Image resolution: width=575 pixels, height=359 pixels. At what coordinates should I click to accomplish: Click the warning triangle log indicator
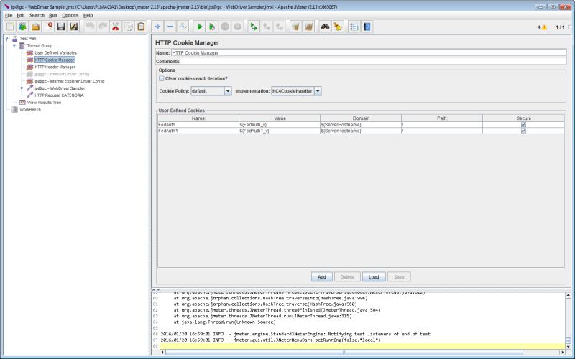point(544,27)
